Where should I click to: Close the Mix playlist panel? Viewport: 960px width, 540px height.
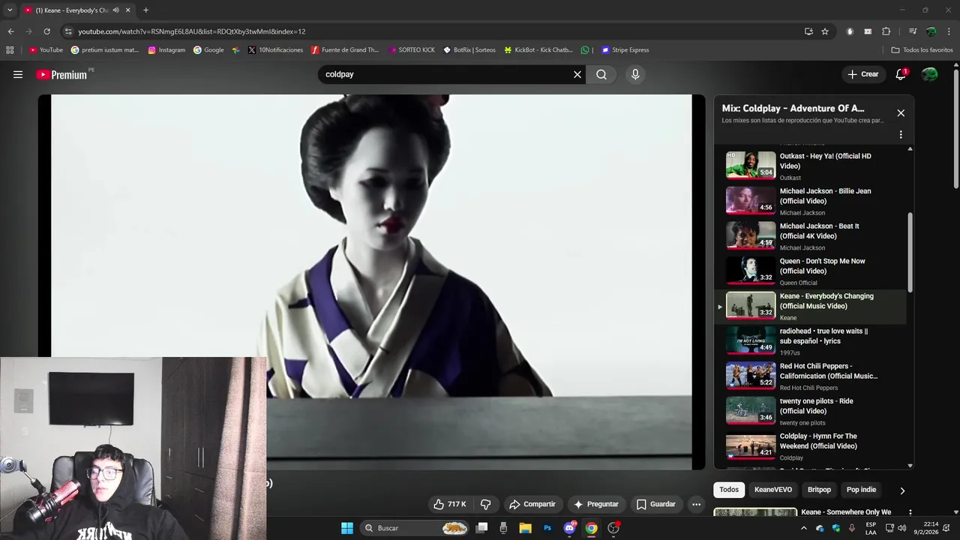(901, 113)
